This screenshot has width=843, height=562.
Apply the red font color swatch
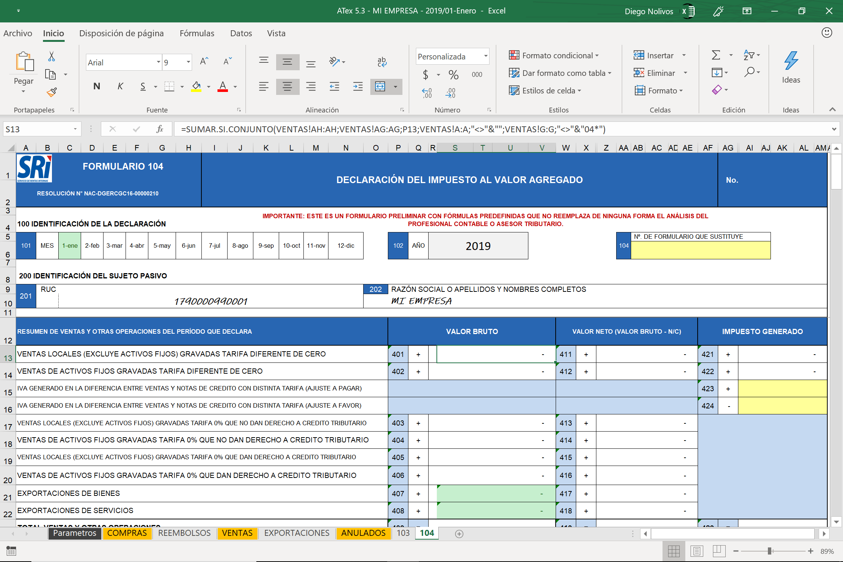click(223, 87)
